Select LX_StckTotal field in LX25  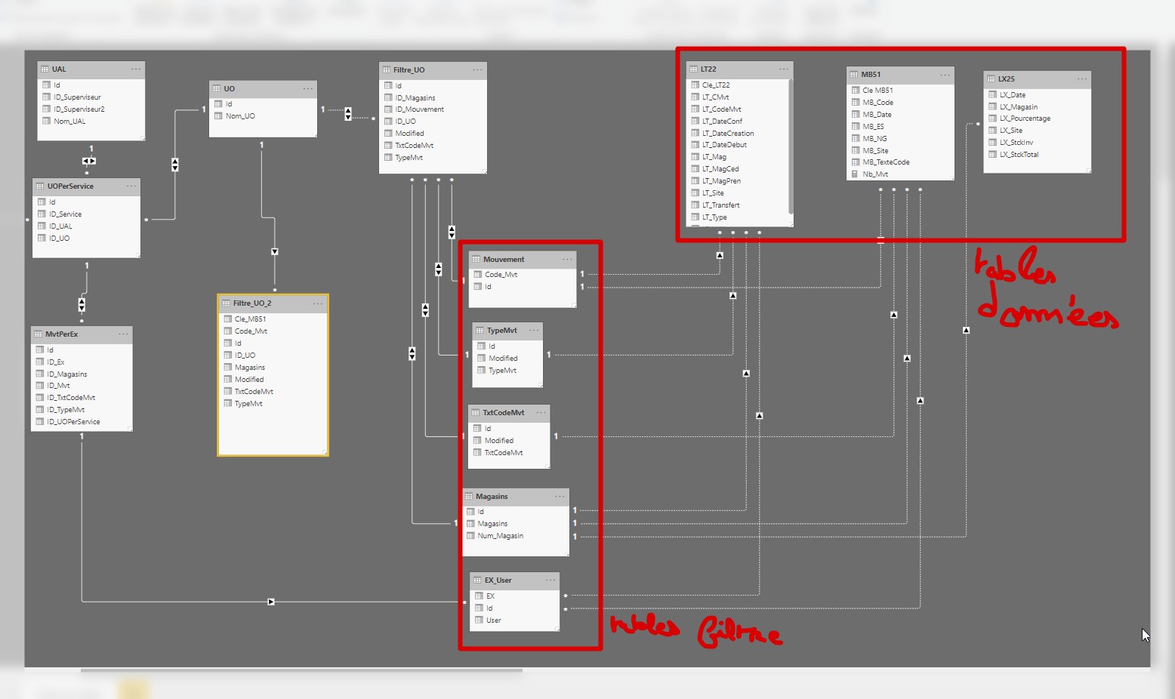pyautogui.click(x=1019, y=154)
